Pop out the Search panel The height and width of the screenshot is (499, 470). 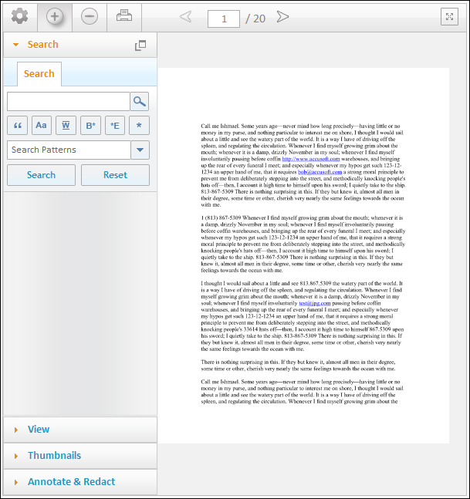click(140, 46)
